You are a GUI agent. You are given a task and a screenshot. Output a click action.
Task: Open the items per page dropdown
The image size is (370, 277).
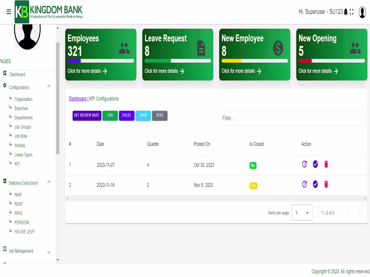(302, 213)
